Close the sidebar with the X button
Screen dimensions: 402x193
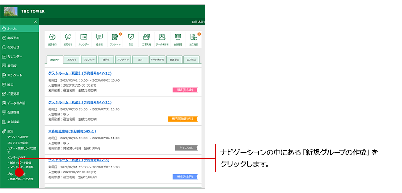[35, 21]
